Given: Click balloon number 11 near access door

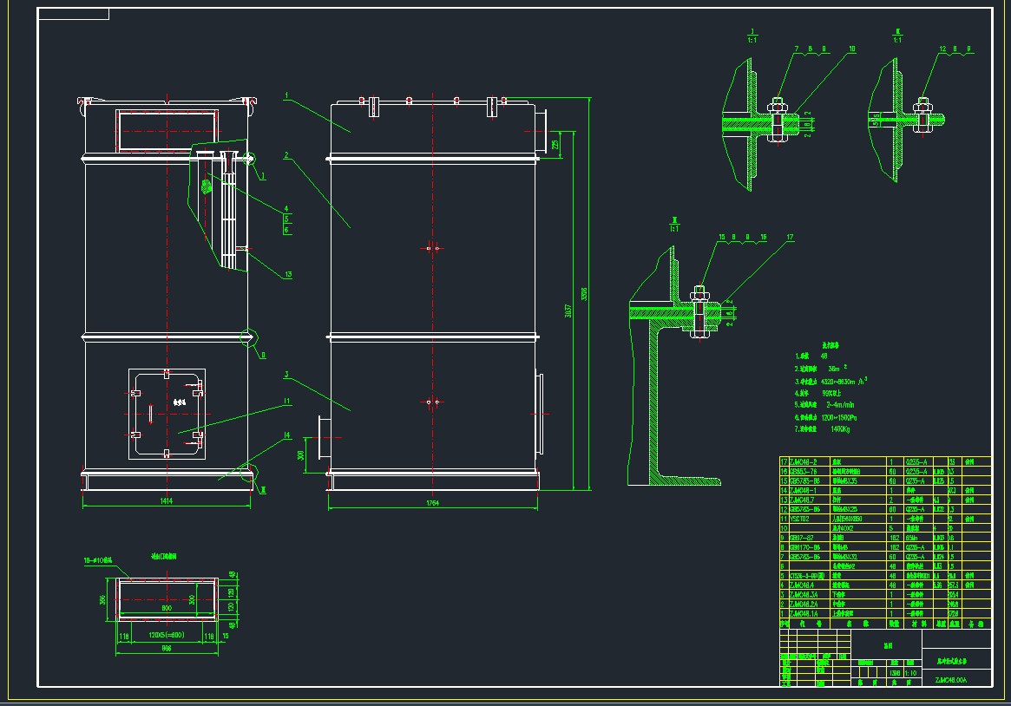Looking at the screenshot, I should click(x=286, y=402).
